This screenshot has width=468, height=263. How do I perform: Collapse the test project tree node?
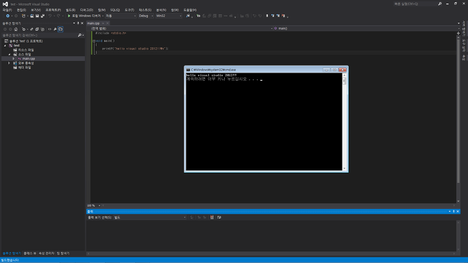point(5,46)
